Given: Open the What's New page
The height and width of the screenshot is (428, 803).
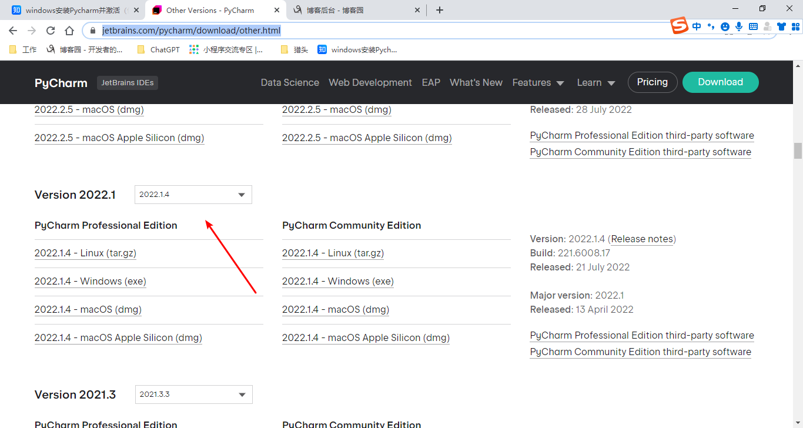Looking at the screenshot, I should [x=476, y=82].
